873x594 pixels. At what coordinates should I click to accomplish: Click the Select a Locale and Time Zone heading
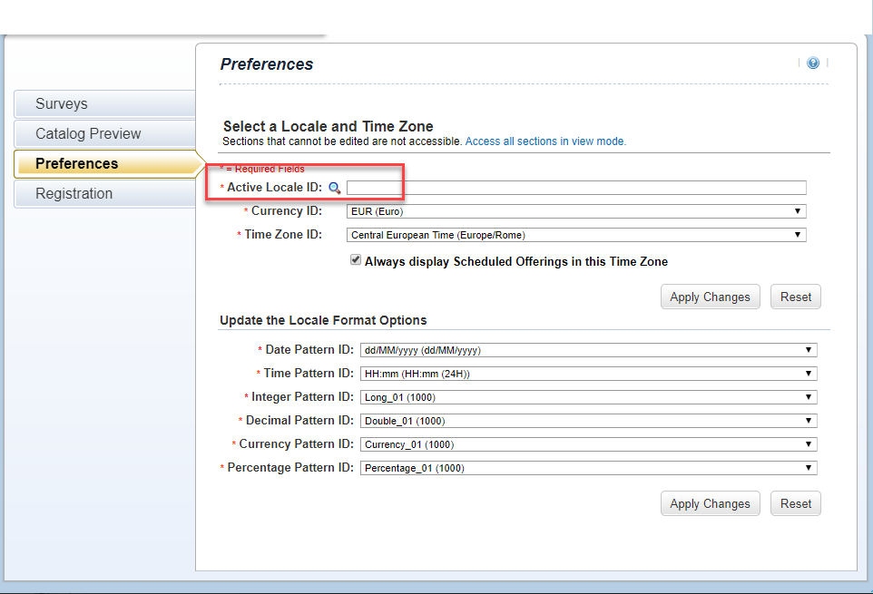328,126
